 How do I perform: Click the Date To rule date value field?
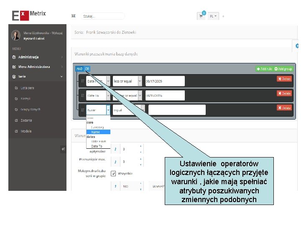pos(165,95)
